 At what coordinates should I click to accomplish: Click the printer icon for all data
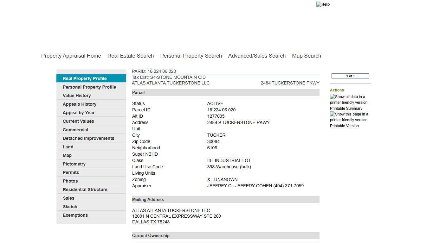[333, 97]
